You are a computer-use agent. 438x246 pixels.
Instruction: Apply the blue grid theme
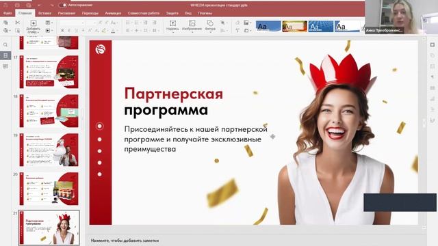pos(321,27)
